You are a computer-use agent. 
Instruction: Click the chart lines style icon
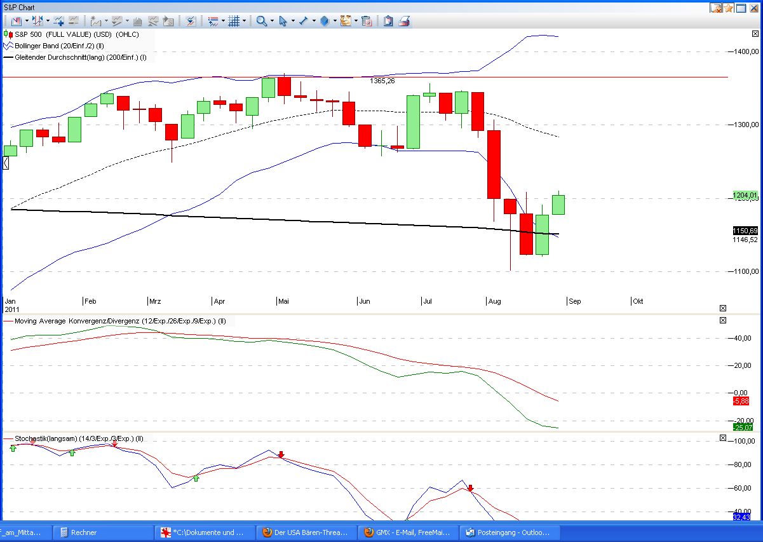coord(213,21)
